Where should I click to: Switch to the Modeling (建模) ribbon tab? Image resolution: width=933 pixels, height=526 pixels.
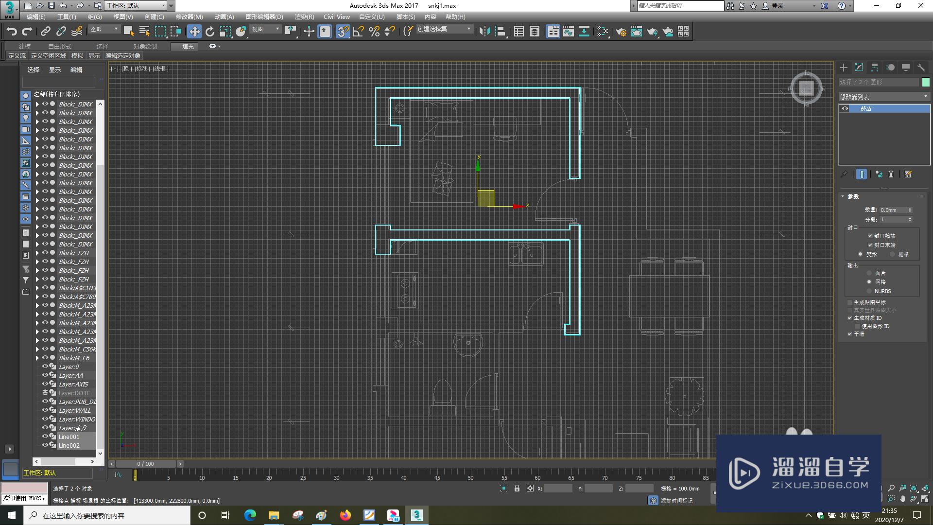coord(25,47)
